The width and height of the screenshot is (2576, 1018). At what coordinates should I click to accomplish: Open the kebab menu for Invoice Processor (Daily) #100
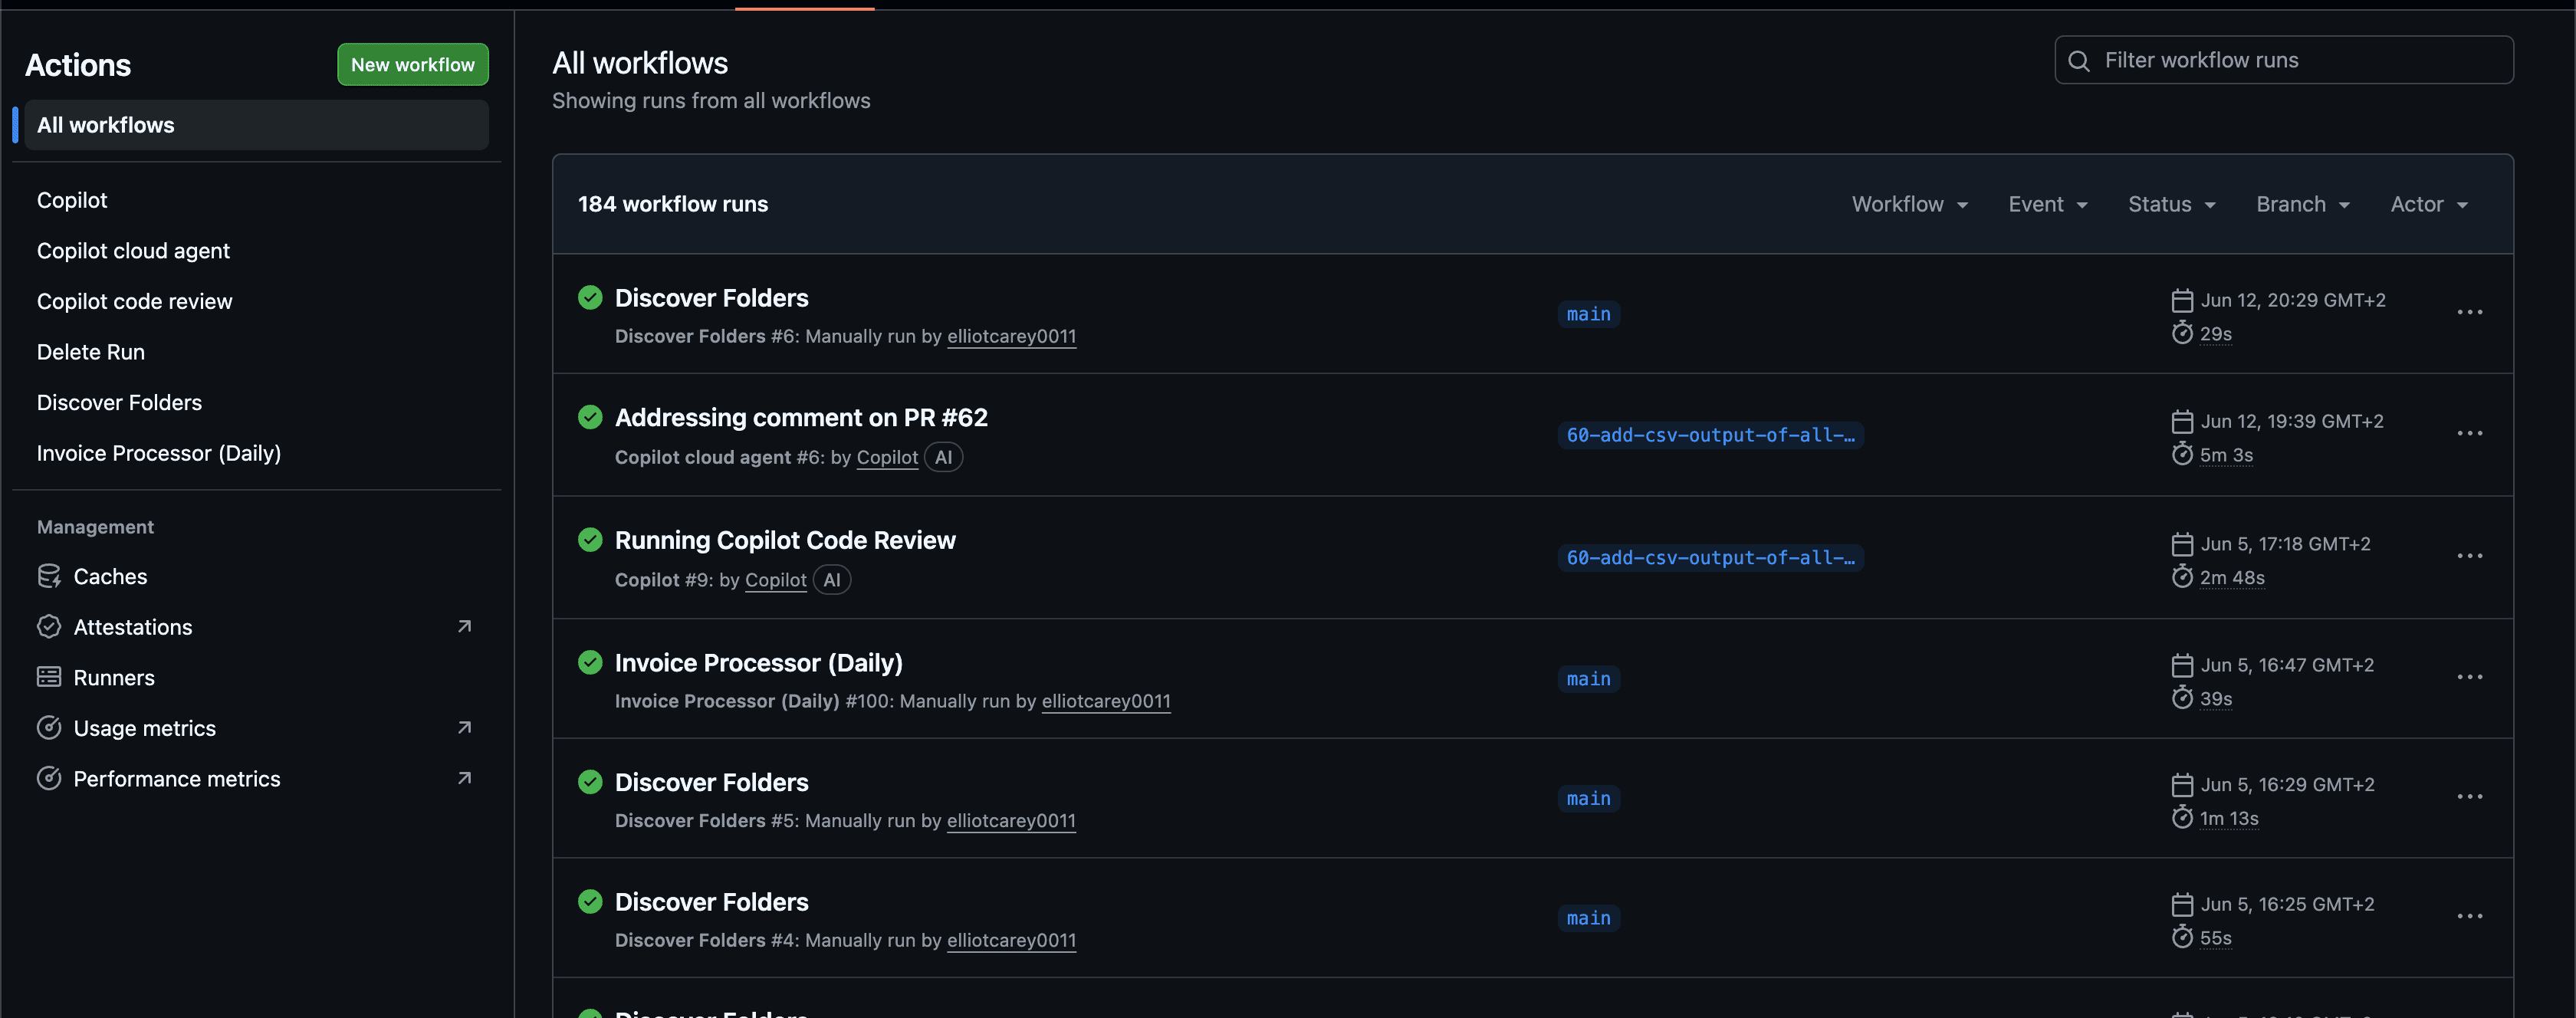point(2469,677)
